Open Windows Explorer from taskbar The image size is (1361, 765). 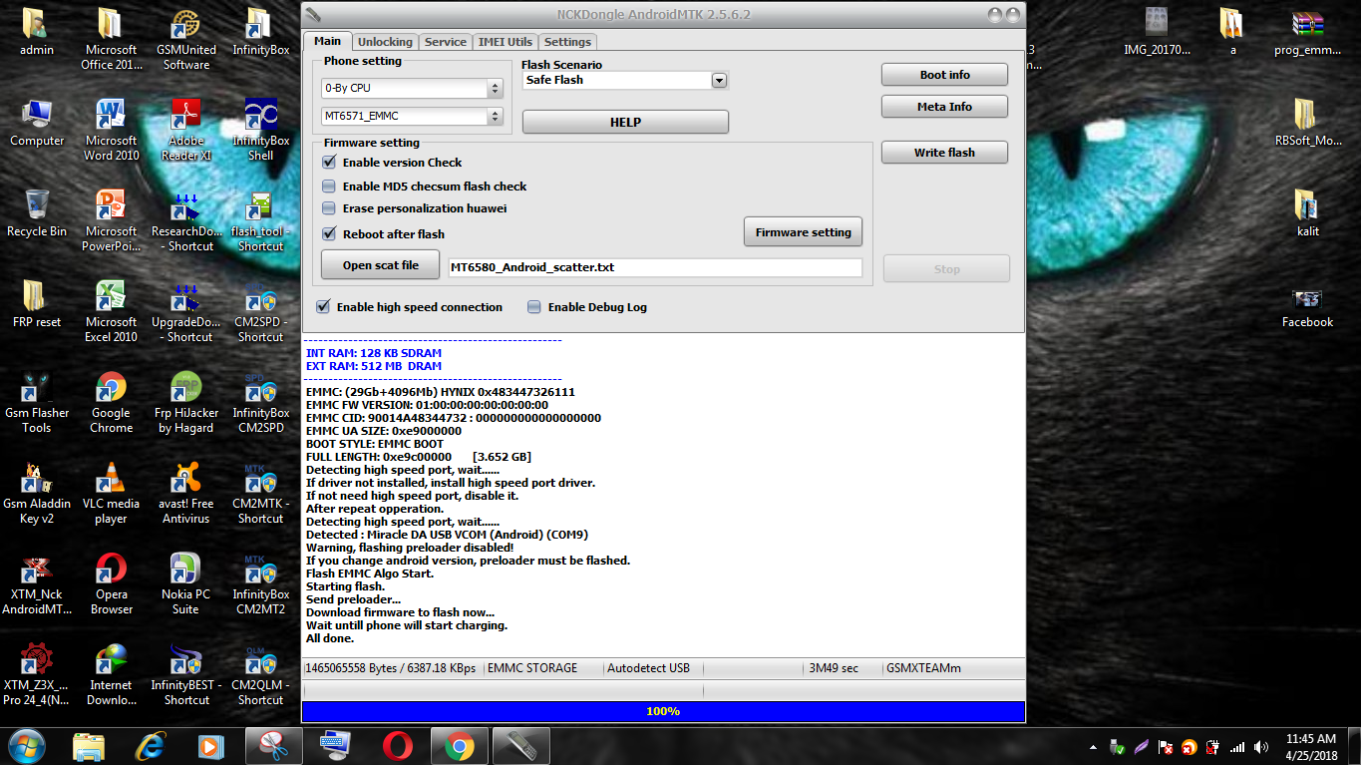[89, 745]
